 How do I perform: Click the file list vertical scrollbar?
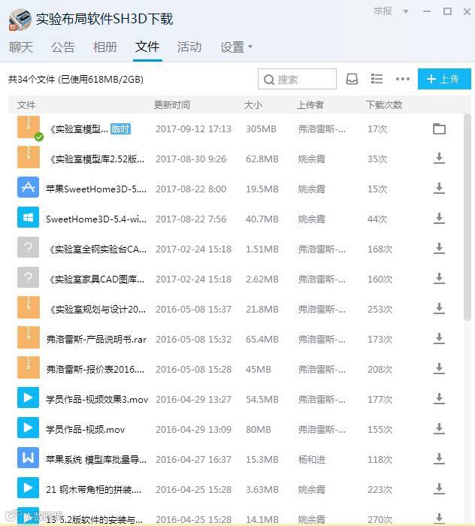click(x=467, y=217)
